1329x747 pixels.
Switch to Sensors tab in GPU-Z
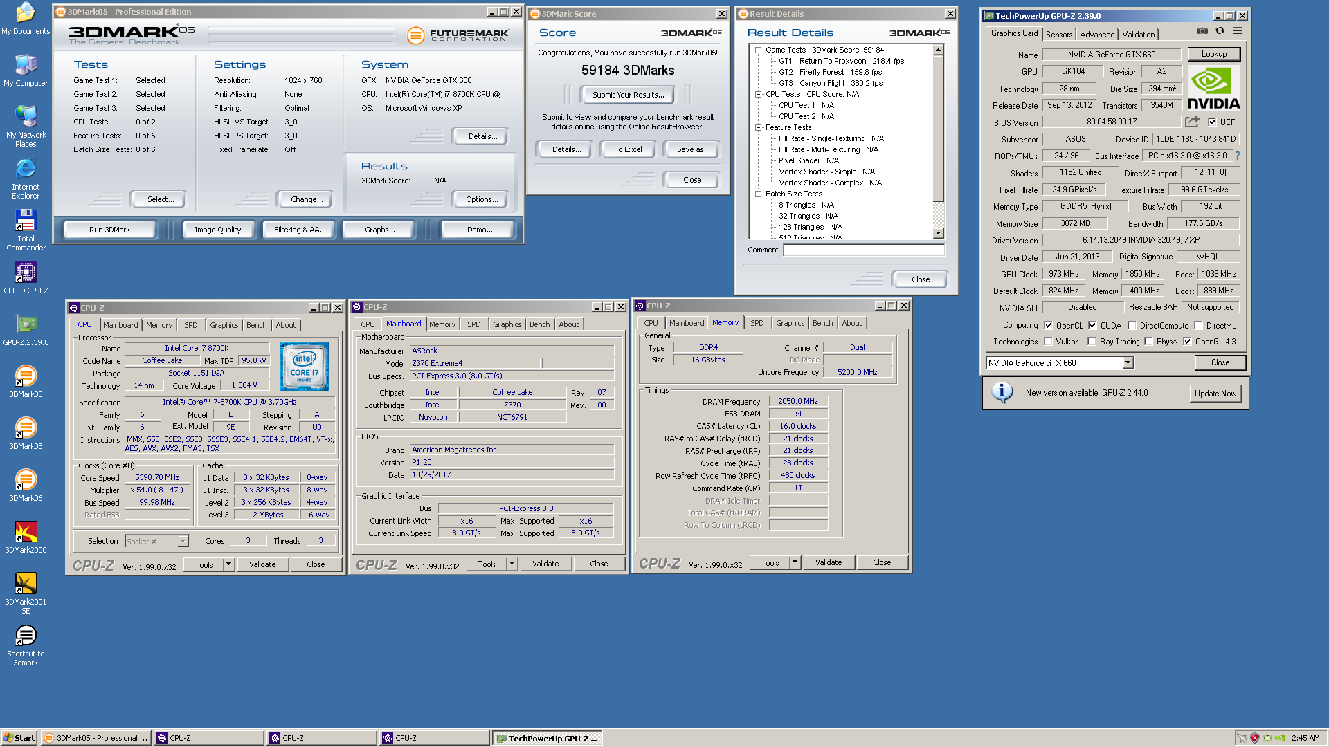(x=1059, y=34)
